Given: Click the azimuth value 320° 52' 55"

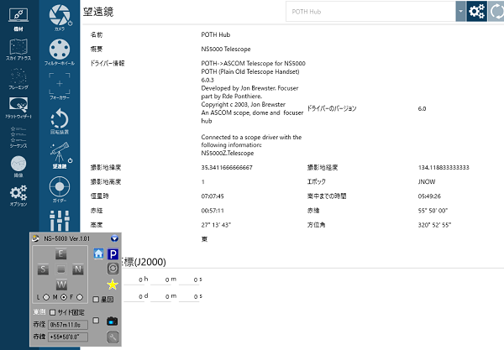Looking at the screenshot, I should (x=434, y=225).
